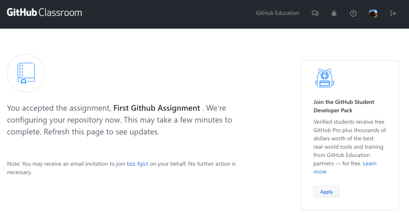This screenshot has height=214, width=409.
Task: Select the Join the GitHub Student Developer Pack heading
Action: pyautogui.click(x=344, y=106)
